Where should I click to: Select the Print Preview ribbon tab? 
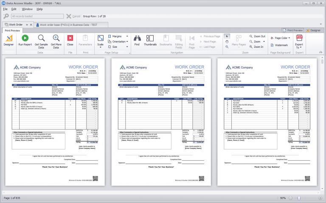point(12,30)
